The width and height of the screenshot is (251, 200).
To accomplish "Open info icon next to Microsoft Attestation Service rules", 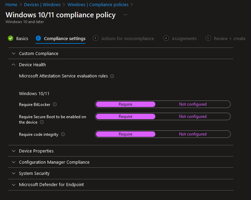I will coord(112,76).
